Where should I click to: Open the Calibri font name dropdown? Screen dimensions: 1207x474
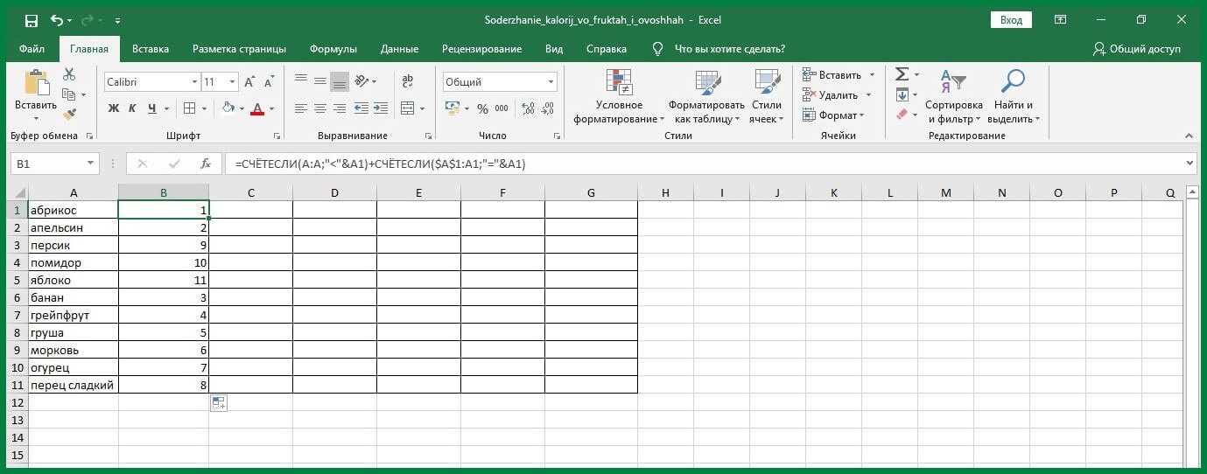pyautogui.click(x=194, y=82)
